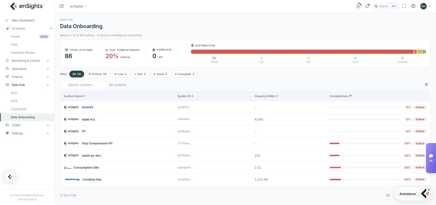
Task: Click the red Critical distribution bar
Action: pos(302,52)
